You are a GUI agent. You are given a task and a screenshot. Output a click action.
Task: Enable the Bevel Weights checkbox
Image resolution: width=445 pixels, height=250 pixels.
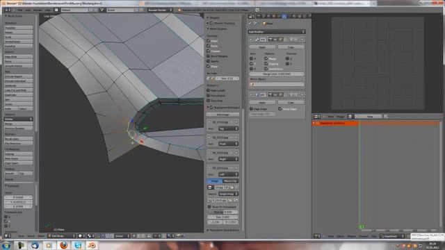[209, 56]
